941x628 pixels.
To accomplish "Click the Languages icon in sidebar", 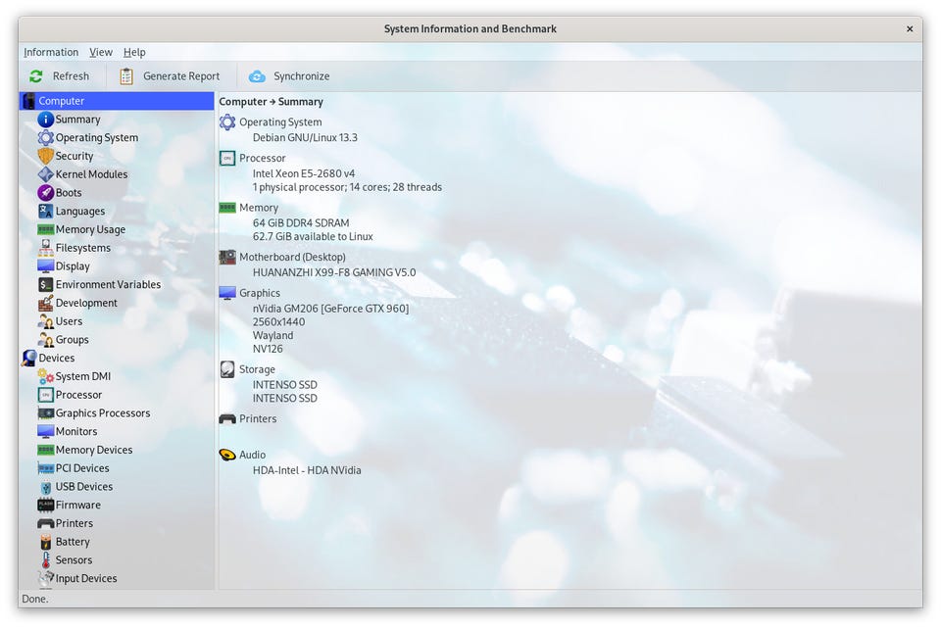I will pyautogui.click(x=46, y=212).
